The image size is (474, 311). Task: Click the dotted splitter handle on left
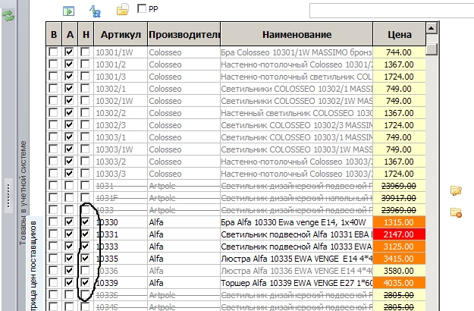8,196
